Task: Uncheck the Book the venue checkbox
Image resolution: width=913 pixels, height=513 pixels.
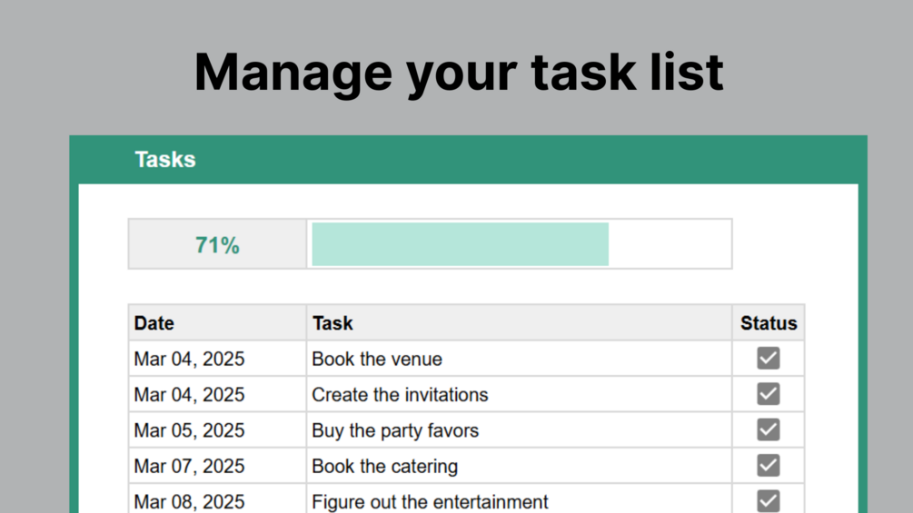Action: pos(768,359)
